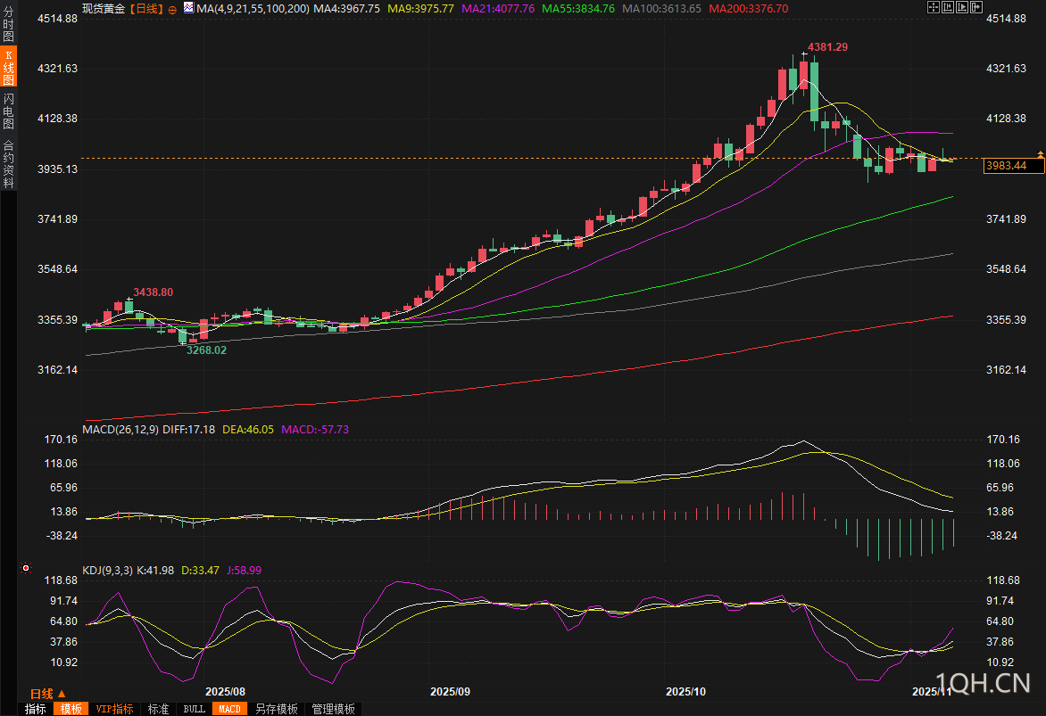Click the orange circle icon beside 日线 title
This screenshot has width=1046, height=716.
(x=172, y=9)
